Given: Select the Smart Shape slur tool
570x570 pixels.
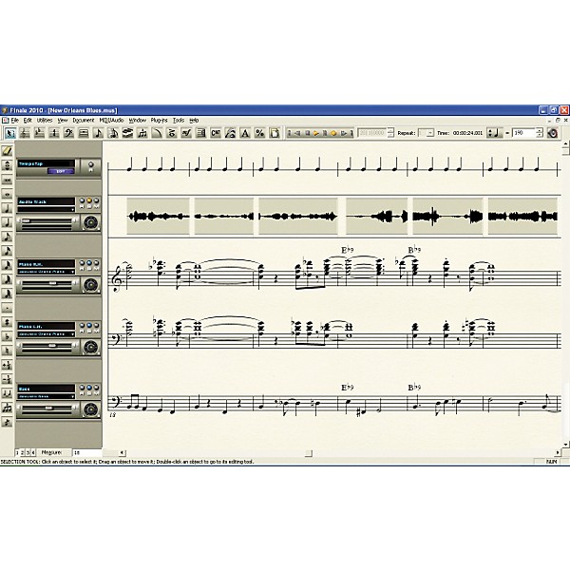Looking at the screenshot, I should [x=157, y=133].
